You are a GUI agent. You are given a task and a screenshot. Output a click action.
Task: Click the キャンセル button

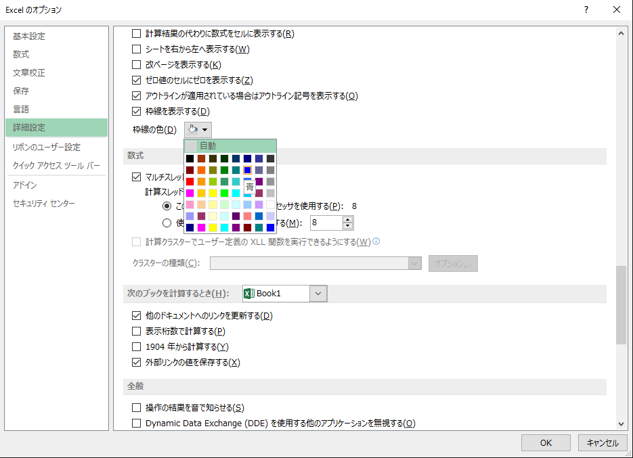tap(602, 443)
